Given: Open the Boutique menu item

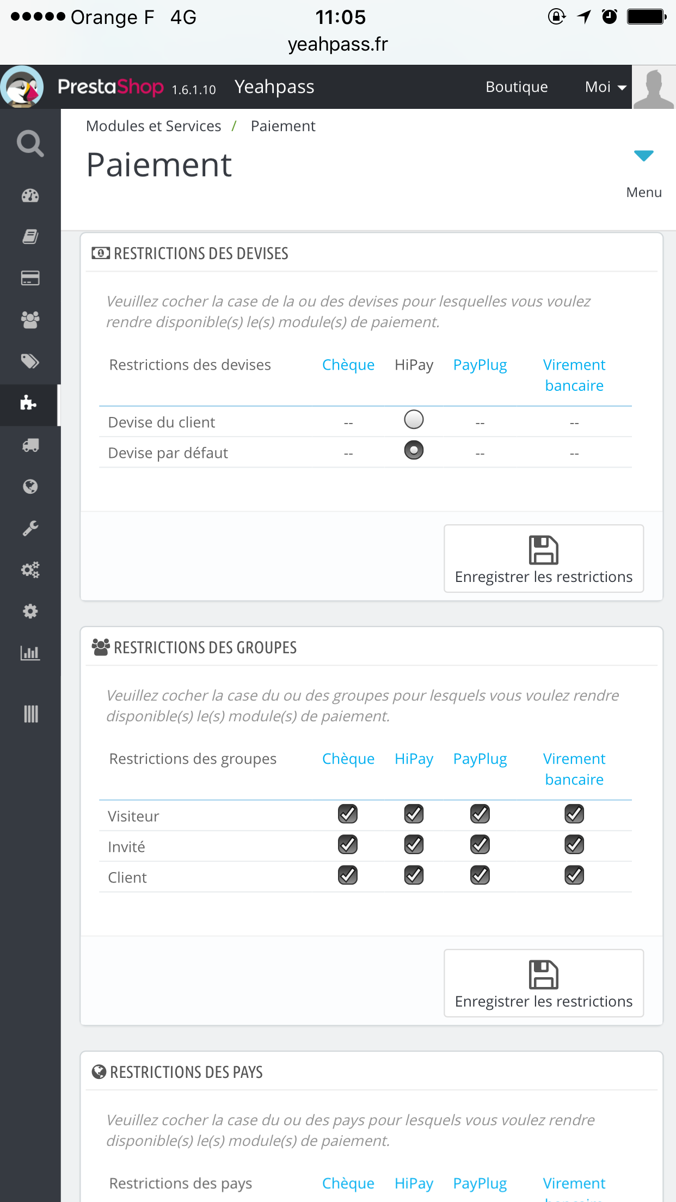Looking at the screenshot, I should (517, 87).
